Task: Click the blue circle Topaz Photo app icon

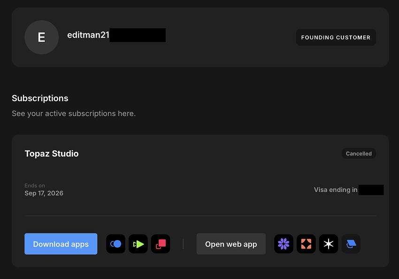Action: click(x=116, y=244)
